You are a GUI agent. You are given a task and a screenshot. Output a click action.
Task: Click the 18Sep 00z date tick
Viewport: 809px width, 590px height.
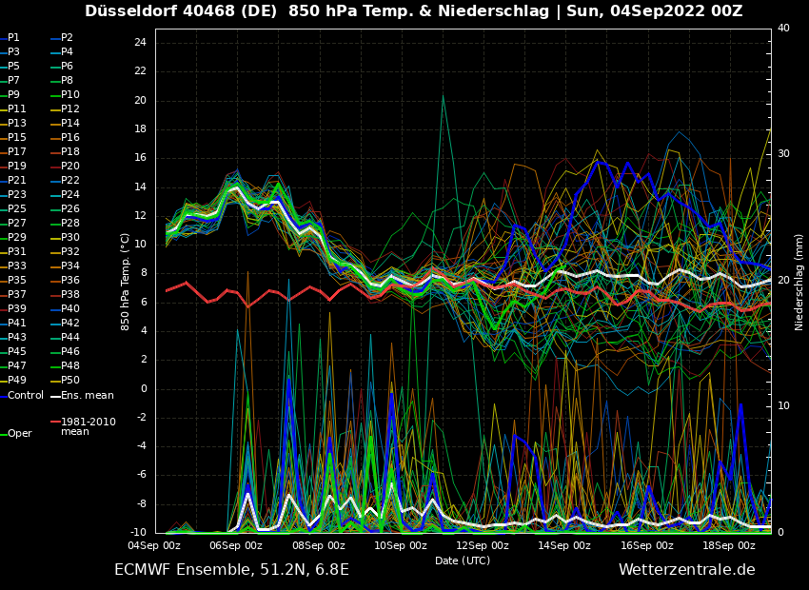[729, 545]
